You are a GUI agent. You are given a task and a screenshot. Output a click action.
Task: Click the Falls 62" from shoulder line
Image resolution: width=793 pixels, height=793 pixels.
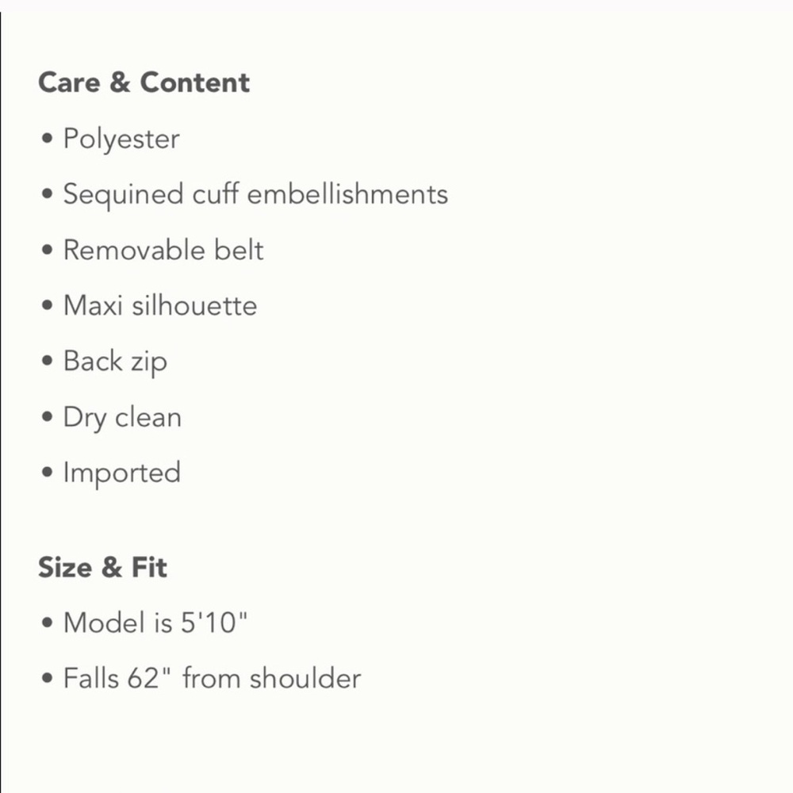point(212,678)
